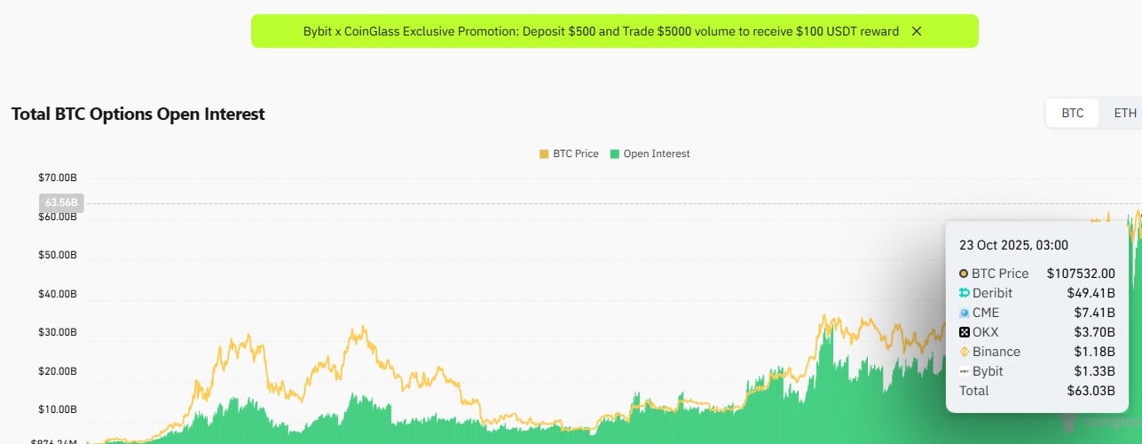Switch to the ETH tab
The image size is (1142, 444).
click(x=1124, y=114)
